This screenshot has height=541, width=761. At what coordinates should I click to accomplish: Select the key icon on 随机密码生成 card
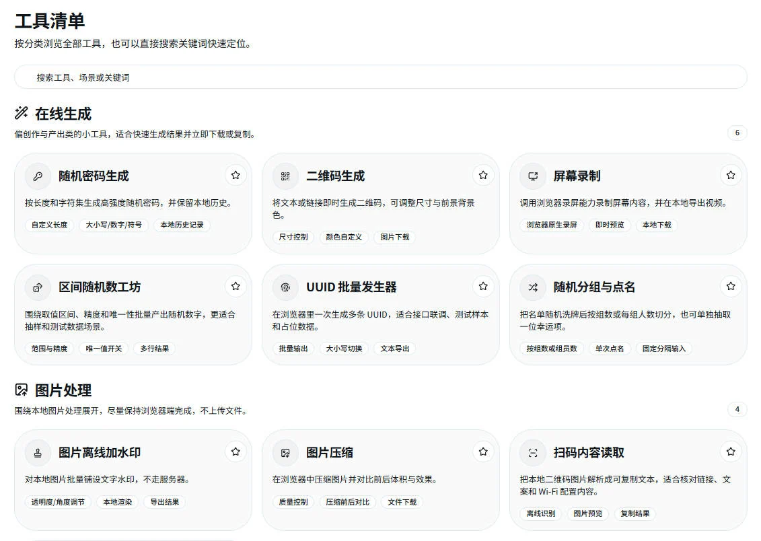(x=38, y=176)
